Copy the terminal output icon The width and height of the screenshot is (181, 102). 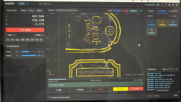(171, 69)
